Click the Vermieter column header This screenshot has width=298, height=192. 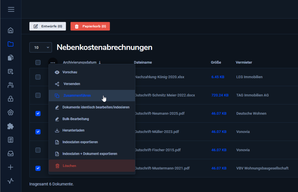(244, 63)
